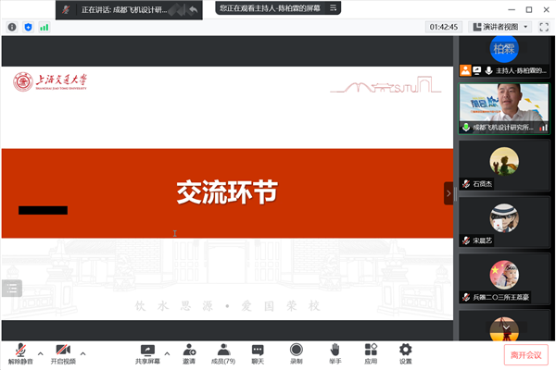Start Recording (录制) the meeting

(x=296, y=351)
